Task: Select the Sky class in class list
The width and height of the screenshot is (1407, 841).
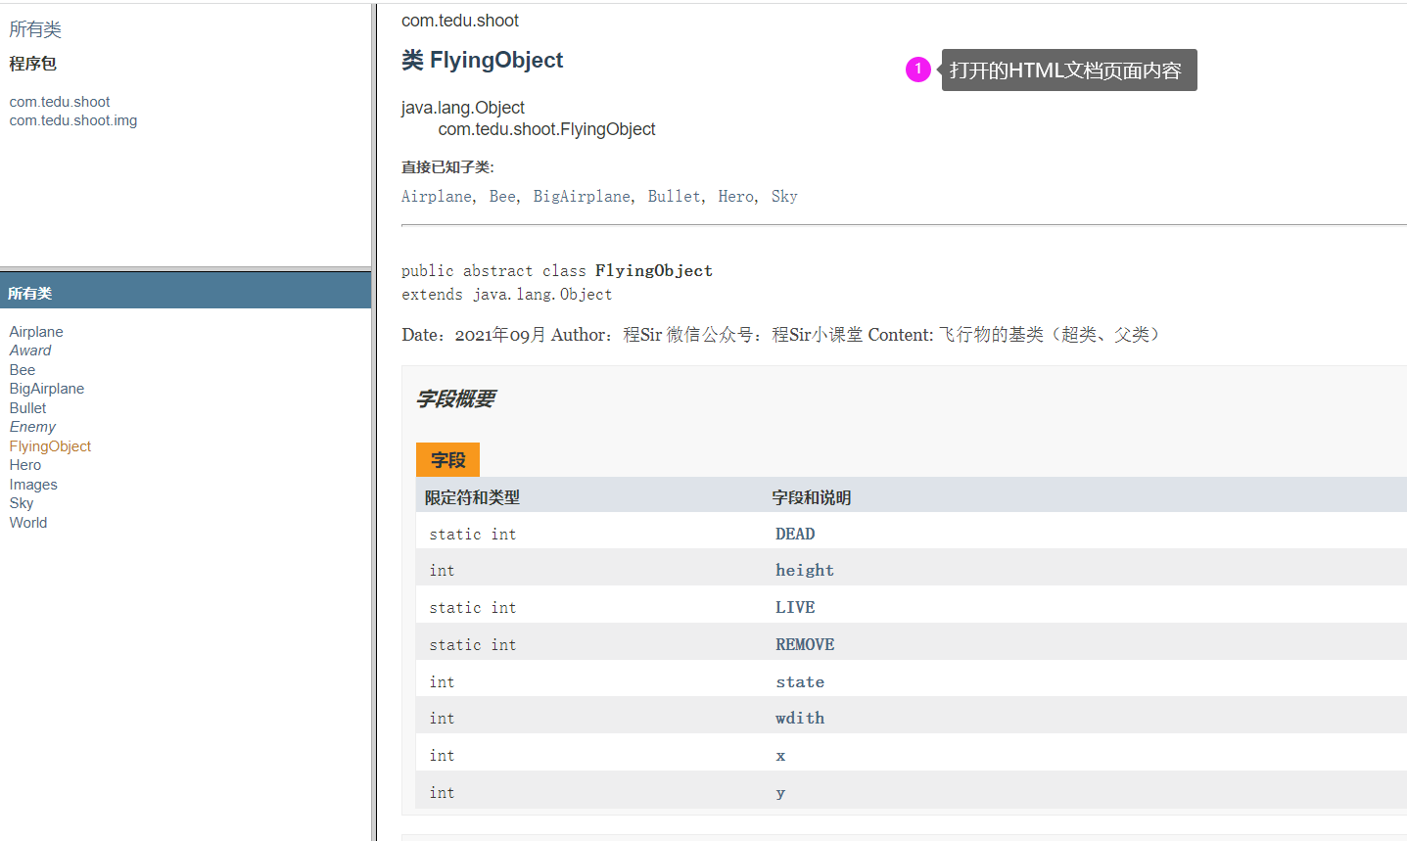Action: click(x=22, y=503)
